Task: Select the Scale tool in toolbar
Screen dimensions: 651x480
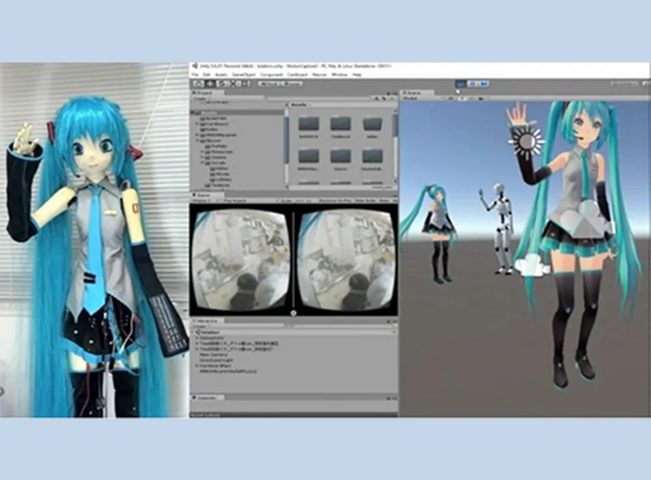Action: click(232, 83)
